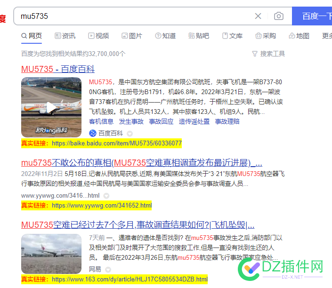Viewport: 332px width, 288px height.
Task: Open the 造传谣处置 sublink
Action: click(x=194, y=121)
